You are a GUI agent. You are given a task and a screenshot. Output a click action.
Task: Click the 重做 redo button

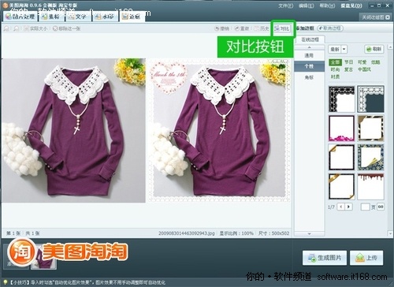click(242, 28)
